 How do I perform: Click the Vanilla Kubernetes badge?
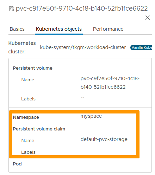[141, 47]
